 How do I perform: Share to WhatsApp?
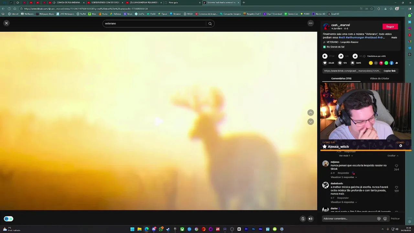click(x=386, y=63)
